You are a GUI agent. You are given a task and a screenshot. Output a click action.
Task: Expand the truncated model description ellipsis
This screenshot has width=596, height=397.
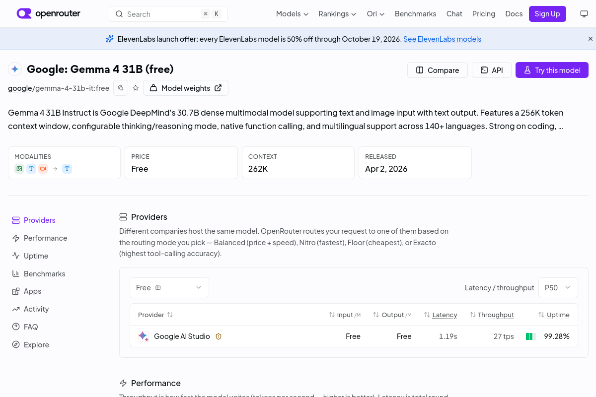point(561,127)
